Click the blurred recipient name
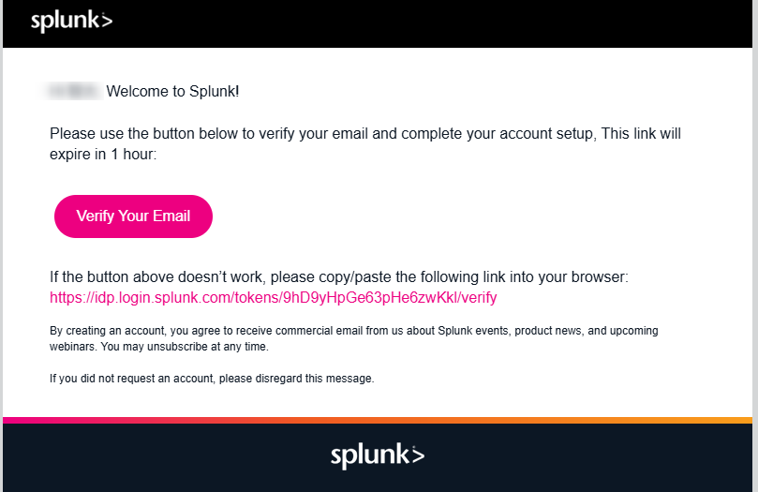 coord(73,92)
